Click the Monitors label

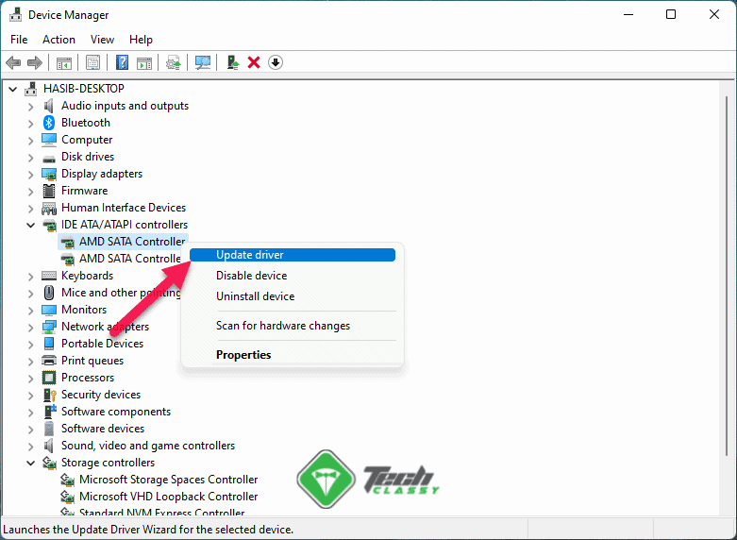click(84, 310)
